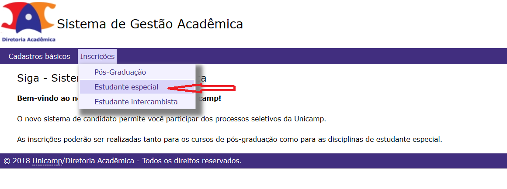
Task: Click the "Siga - Siste" page heading
Action: (x=48, y=79)
